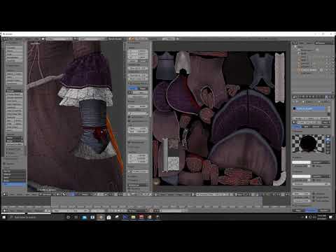Open the diffuse shader model dropdown
The image size is (336, 252).
321,162
